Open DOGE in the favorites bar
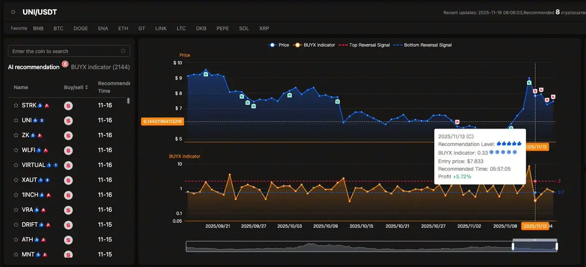The width and height of the screenshot is (586, 267). 81,28
